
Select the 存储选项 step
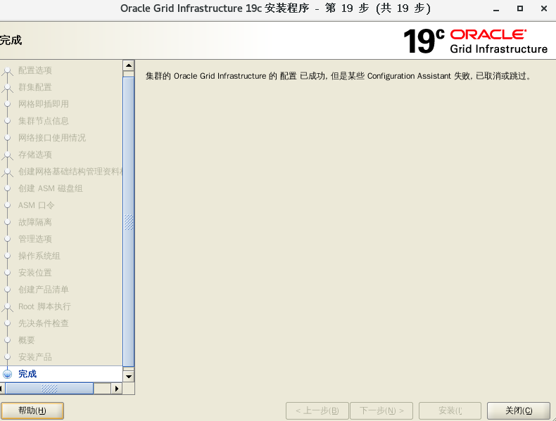pyautogui.click(x=35, y=155)
